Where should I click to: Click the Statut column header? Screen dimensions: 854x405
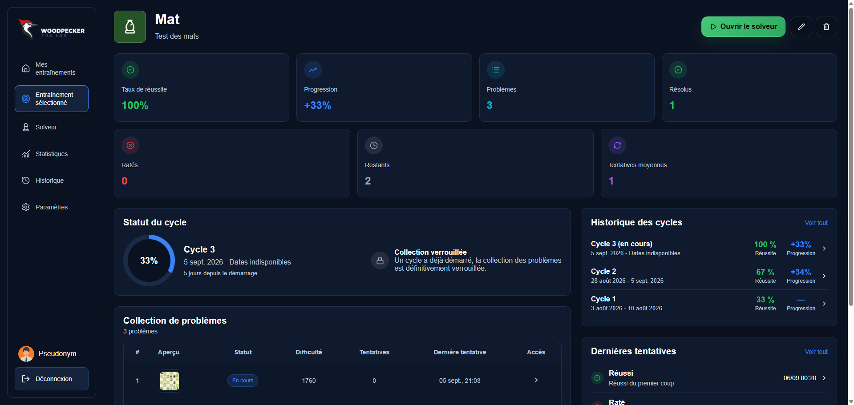[243, 352]
